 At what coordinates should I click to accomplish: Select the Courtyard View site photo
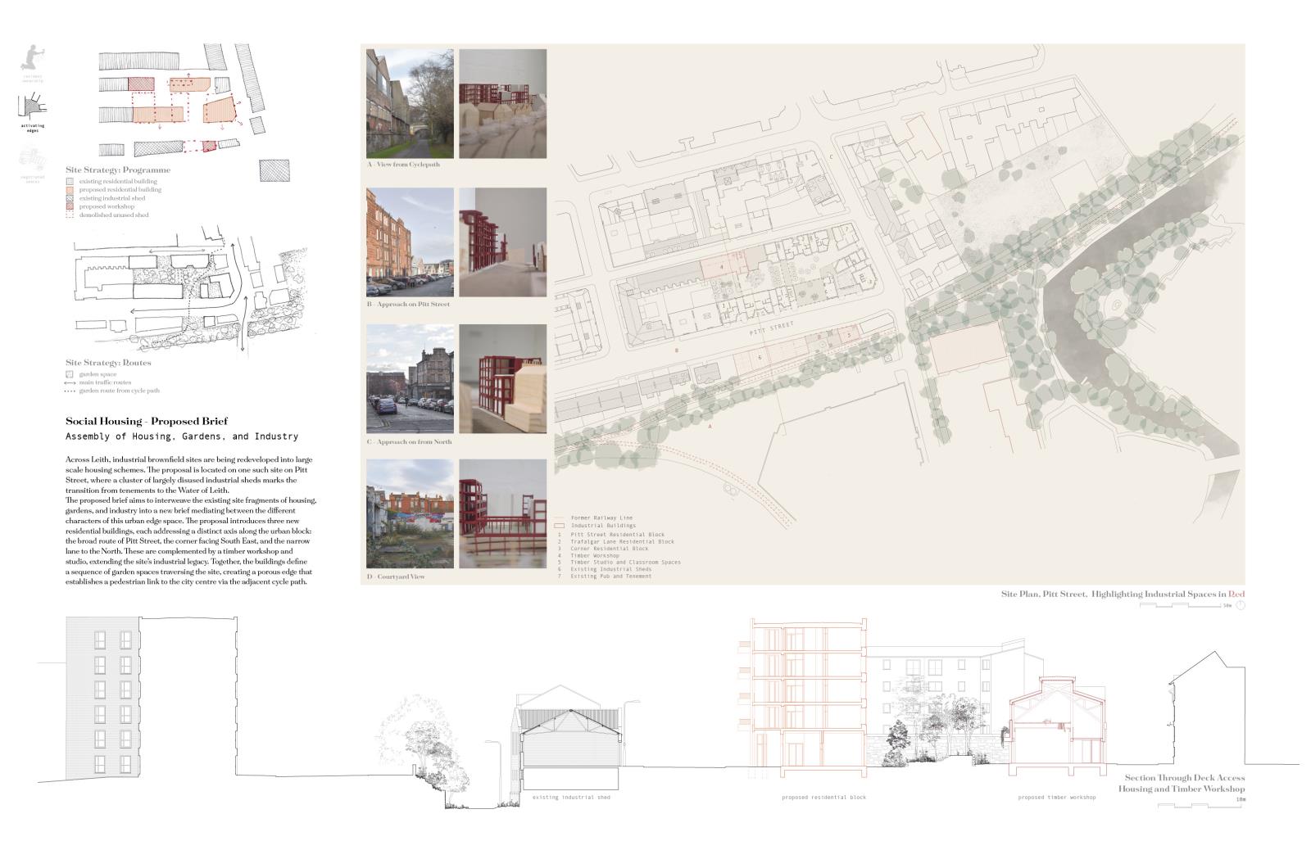click(410, 513)
